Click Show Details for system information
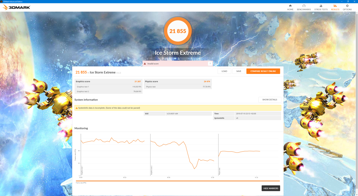Screen dimensions: 358x196 [270, 100]
